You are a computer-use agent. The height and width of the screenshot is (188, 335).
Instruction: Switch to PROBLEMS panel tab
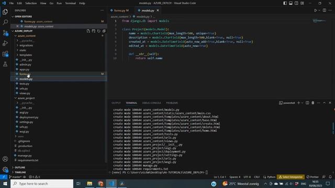(x=172, y=103)
